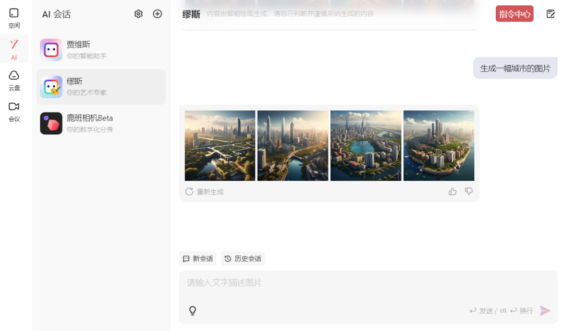Click the lightbulb prompt suggestion icon

point(193,311)
